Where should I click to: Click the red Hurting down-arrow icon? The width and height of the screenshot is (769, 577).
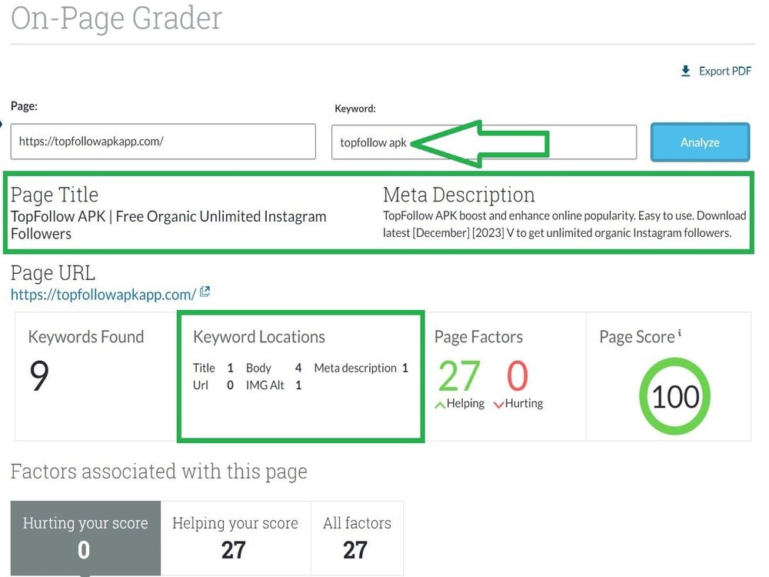coord(499,405)
